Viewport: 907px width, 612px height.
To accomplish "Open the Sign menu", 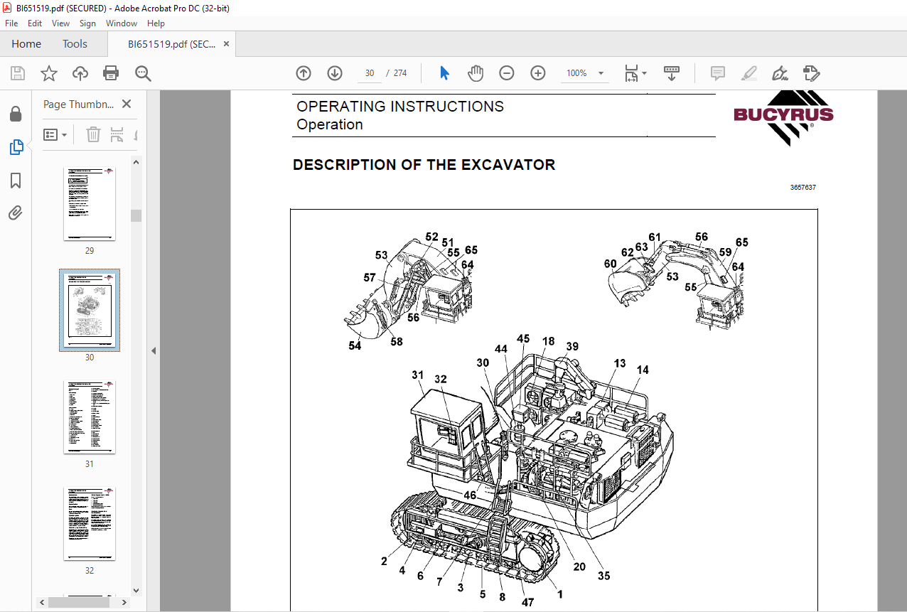I will (87, 23).
